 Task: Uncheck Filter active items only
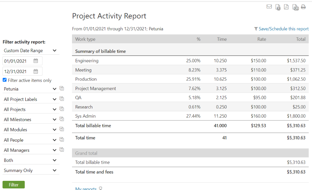[x=4, y=80]
